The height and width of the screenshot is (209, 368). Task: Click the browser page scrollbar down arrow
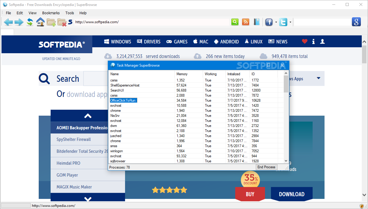coord(364,195)
